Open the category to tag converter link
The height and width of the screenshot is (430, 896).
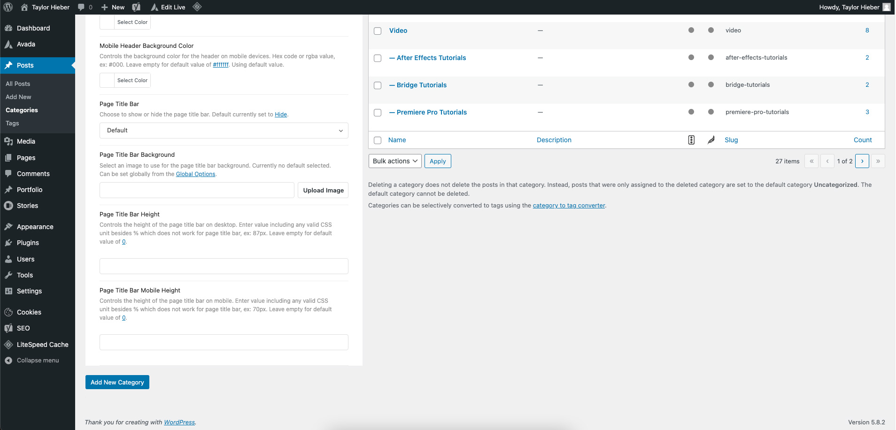click(569, 206)
